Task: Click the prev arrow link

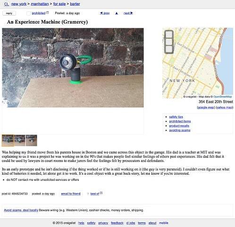Action: [105, 13]
